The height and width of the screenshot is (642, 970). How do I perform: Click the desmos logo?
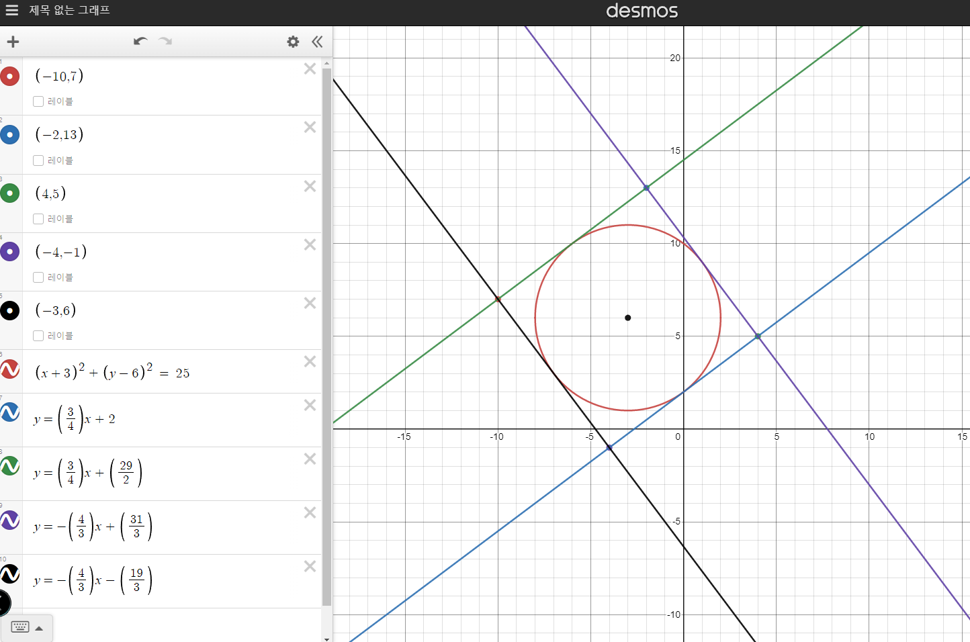(642, 11)
